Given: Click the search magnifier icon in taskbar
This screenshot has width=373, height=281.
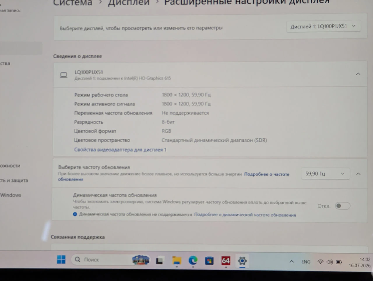Looking at the screenshot, I should (x=78, y=259).
